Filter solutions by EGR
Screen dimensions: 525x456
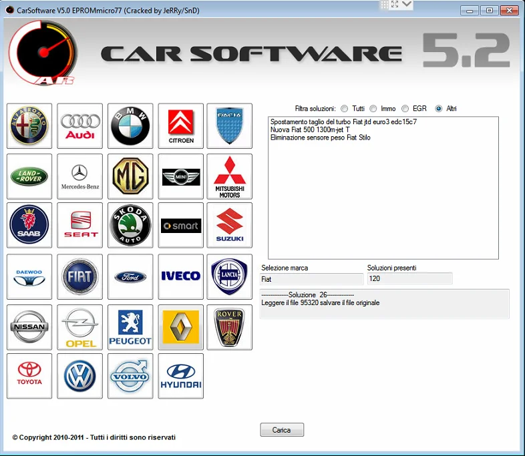point(405,108)
